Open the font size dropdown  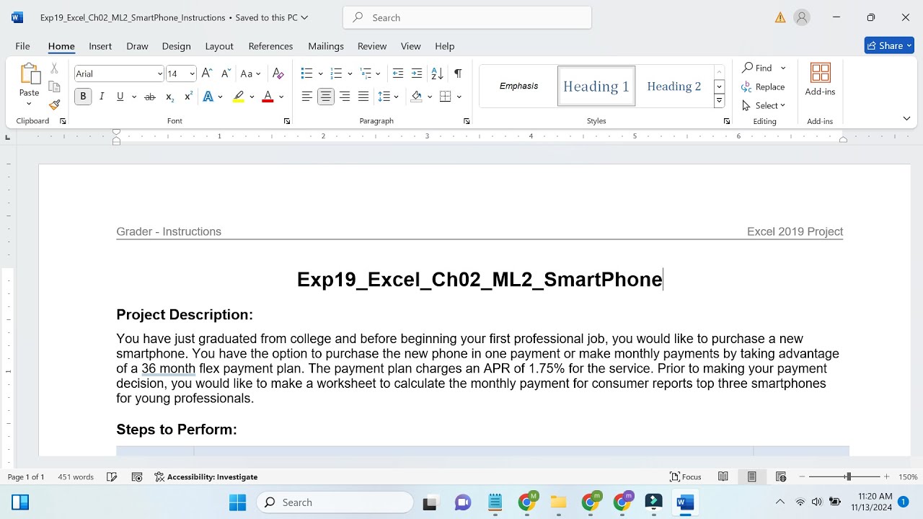[192, 74]
